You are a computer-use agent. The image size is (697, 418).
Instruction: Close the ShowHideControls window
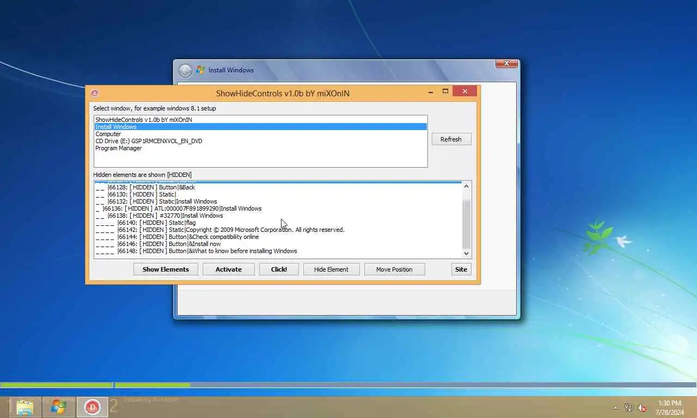464,91
